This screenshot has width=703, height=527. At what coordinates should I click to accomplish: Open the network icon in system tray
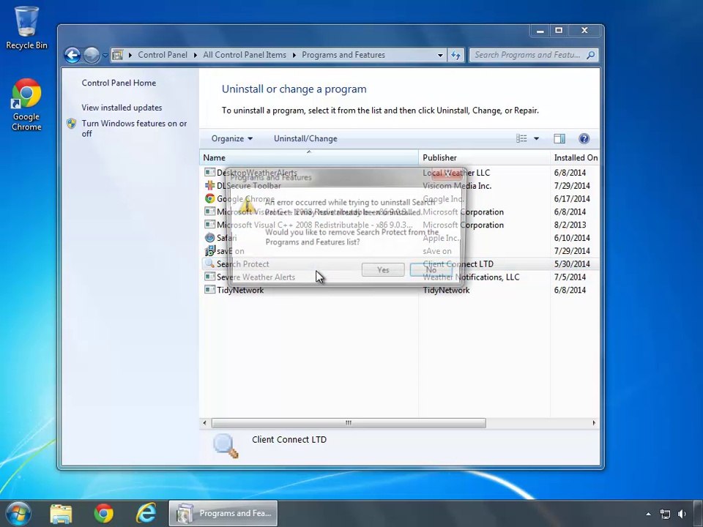666,514
